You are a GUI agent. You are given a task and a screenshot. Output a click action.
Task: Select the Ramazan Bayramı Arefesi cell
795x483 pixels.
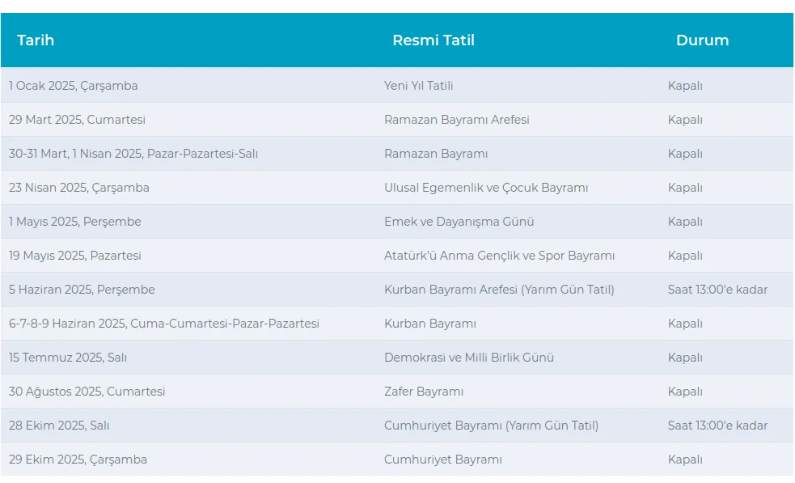pos(456,120)
